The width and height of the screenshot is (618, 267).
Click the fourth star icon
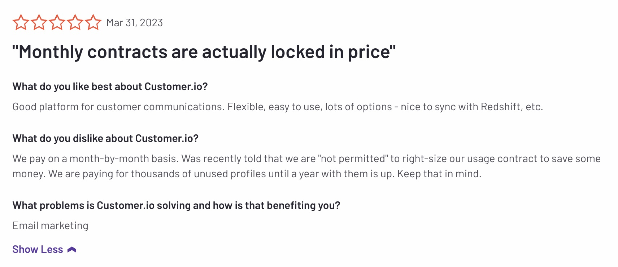[x=75, y=22]
